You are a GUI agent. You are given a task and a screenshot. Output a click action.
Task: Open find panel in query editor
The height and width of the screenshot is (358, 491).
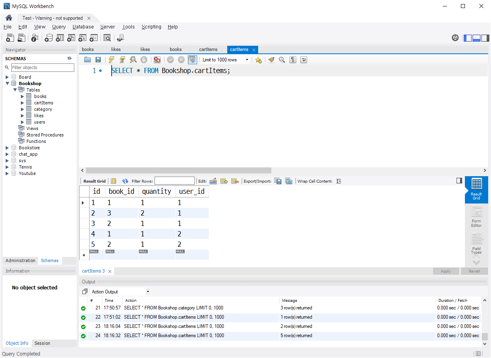point(282,60)
